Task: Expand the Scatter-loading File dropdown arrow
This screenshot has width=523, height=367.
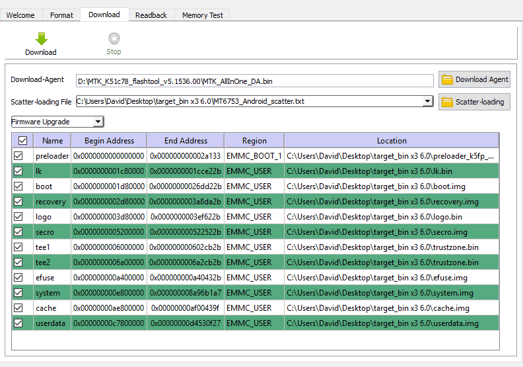Action: coord(427,101)
